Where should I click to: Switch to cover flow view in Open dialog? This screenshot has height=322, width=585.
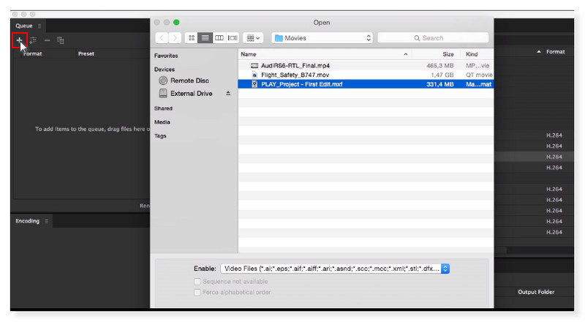pos(233,38)
